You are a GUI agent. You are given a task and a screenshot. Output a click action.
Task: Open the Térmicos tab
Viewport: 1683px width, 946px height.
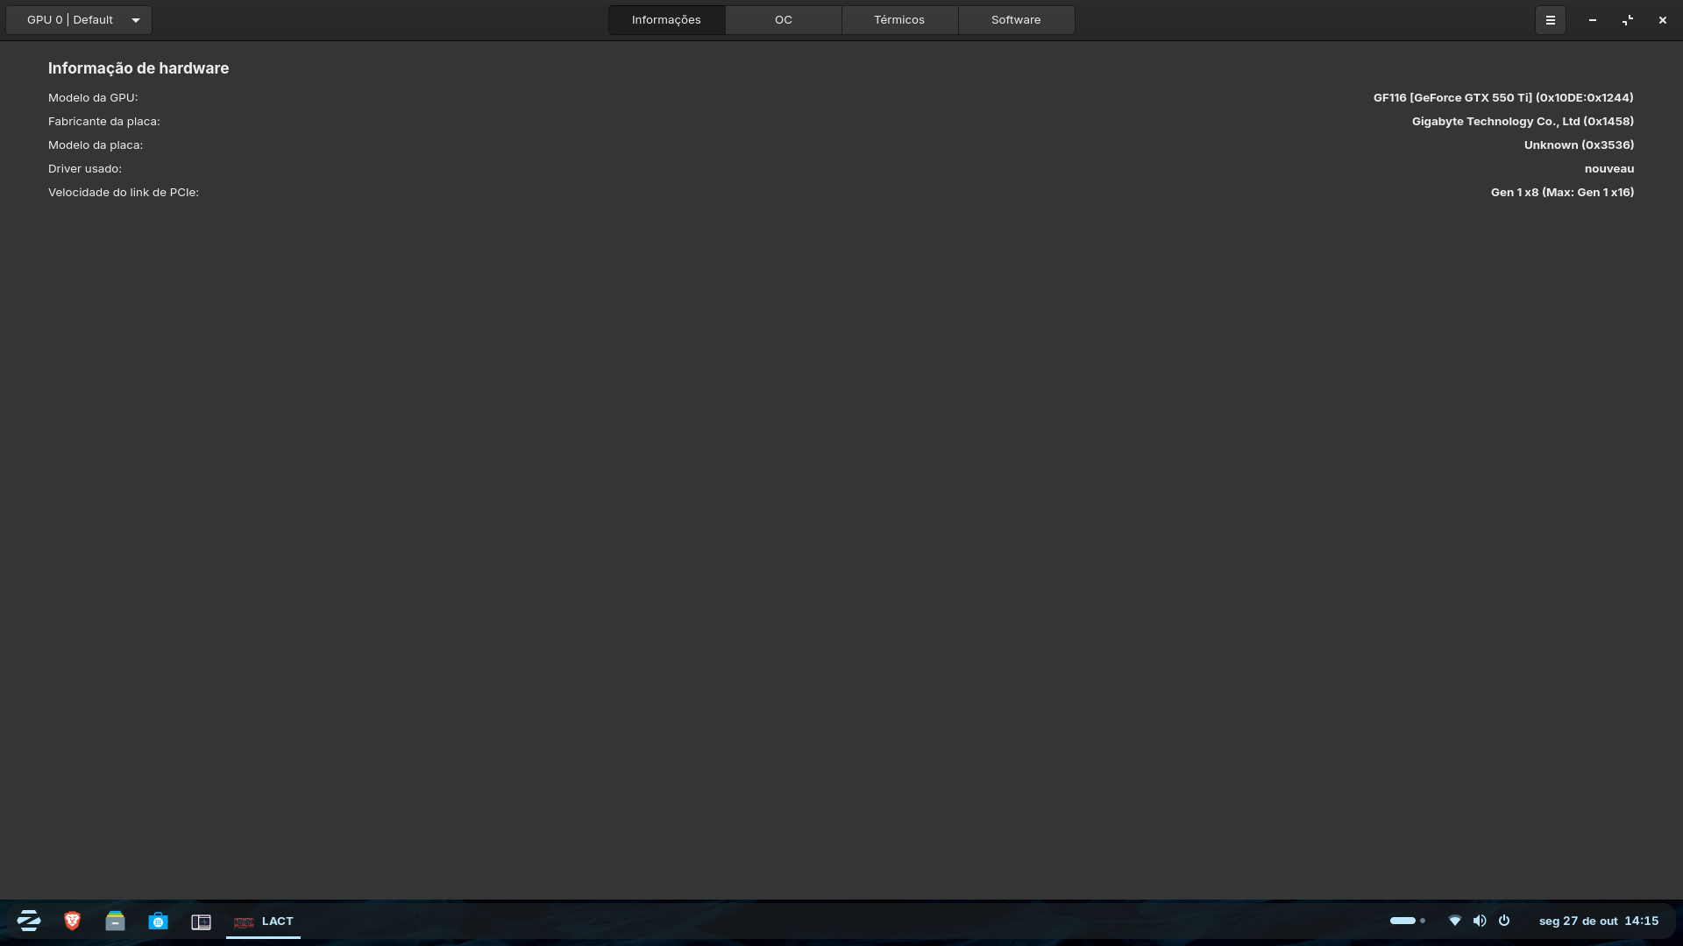[898, 20]
